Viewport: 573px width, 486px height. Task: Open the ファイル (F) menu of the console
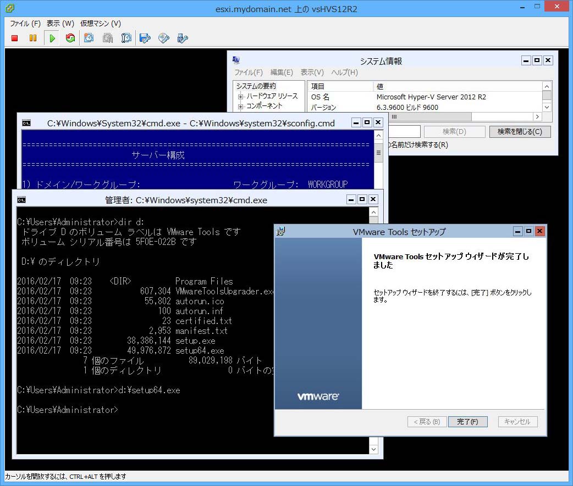point(25,24)
